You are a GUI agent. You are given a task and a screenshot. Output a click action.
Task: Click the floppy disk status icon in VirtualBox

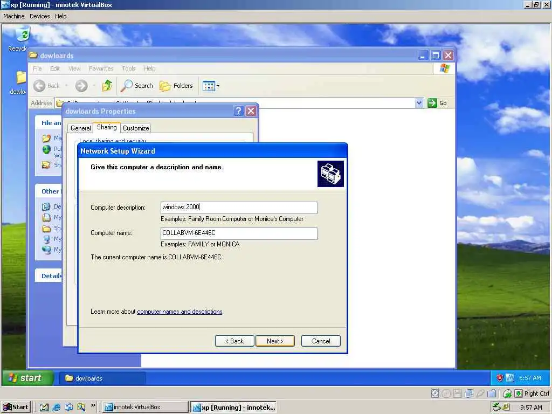point(457,393)
